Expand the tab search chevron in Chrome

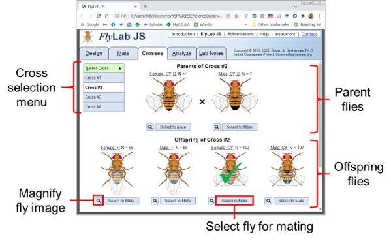[x=295, y=7]
